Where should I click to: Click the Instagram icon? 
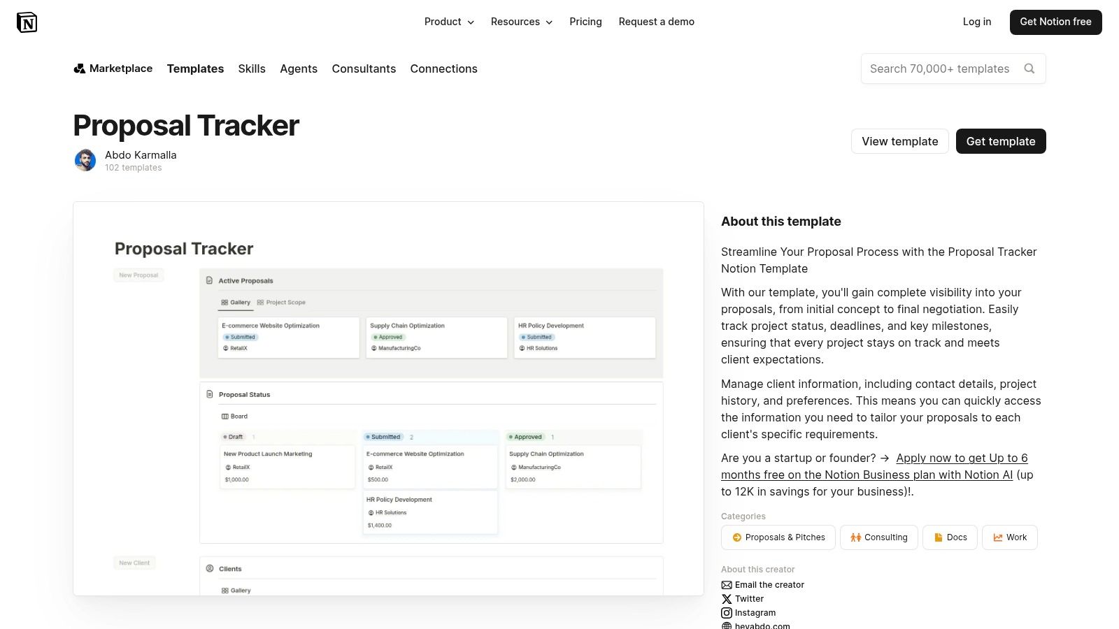(727, 613)
